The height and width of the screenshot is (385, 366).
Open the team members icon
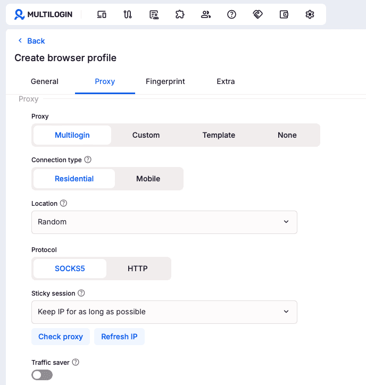[206, 14]
